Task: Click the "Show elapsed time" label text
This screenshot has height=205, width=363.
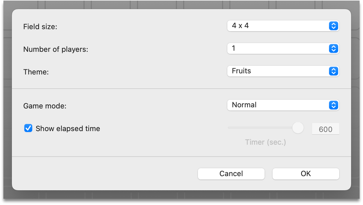Action: tap(68, 129)
